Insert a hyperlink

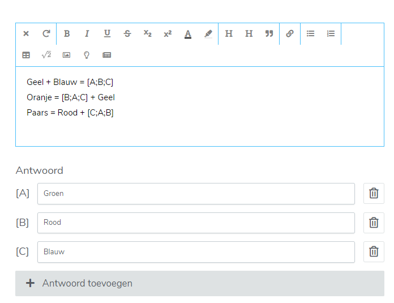[290, 33]
